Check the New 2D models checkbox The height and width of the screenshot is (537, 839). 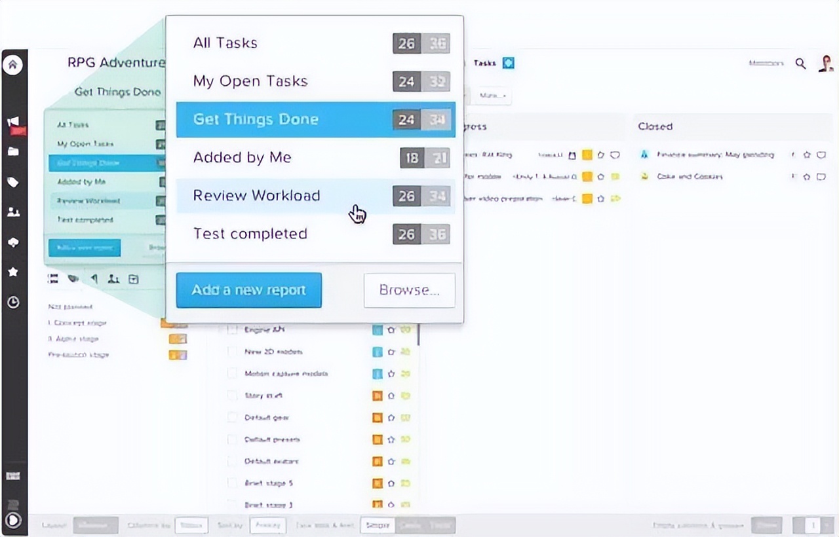tap(232, 352)
